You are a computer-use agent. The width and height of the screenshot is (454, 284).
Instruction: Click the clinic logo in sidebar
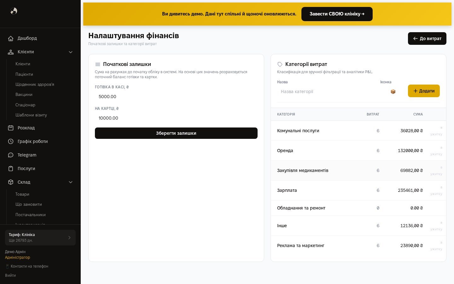pyautogui.click(x=14, y=11)
